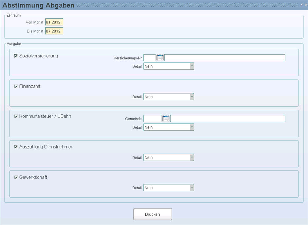
Task: Click the long Versicherungs-Nr description field
Action: click(225, 58)
